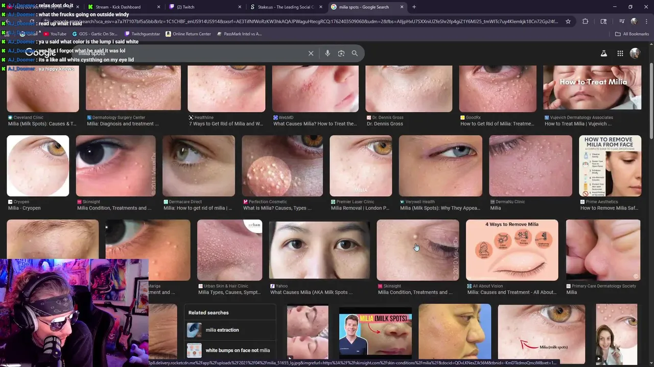This screenshot has height=367, width=654.
Task: Open the Online Return Center bookmark
Action: (x=188, y=34)
